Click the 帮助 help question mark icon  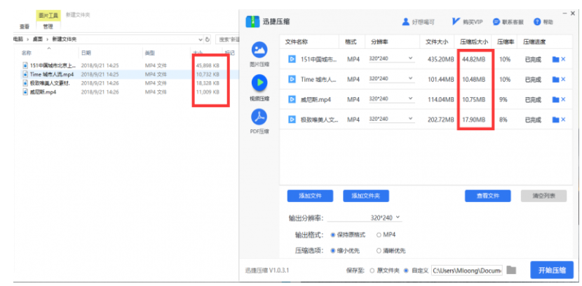[x=536, y=22]
